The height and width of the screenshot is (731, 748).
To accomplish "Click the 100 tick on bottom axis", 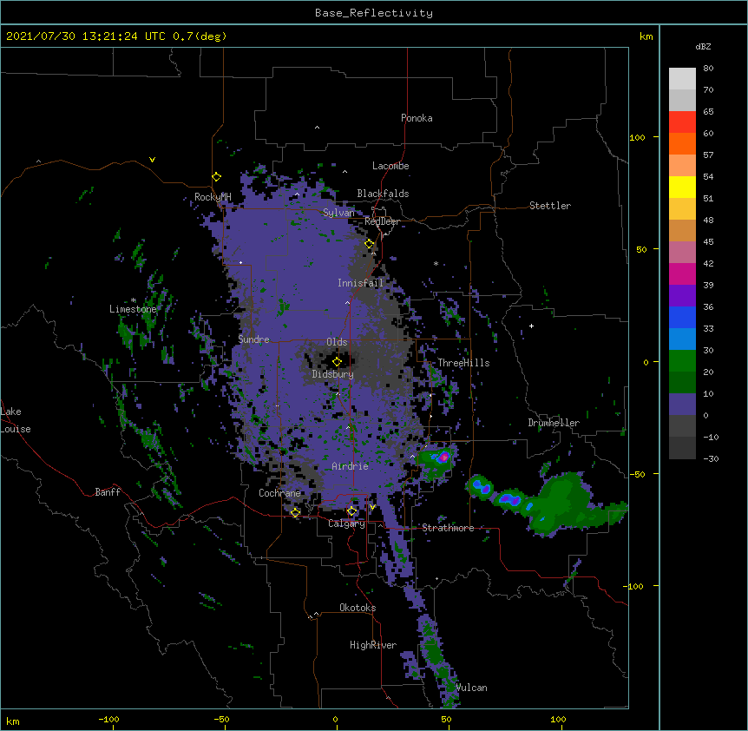I will point(558,720).
